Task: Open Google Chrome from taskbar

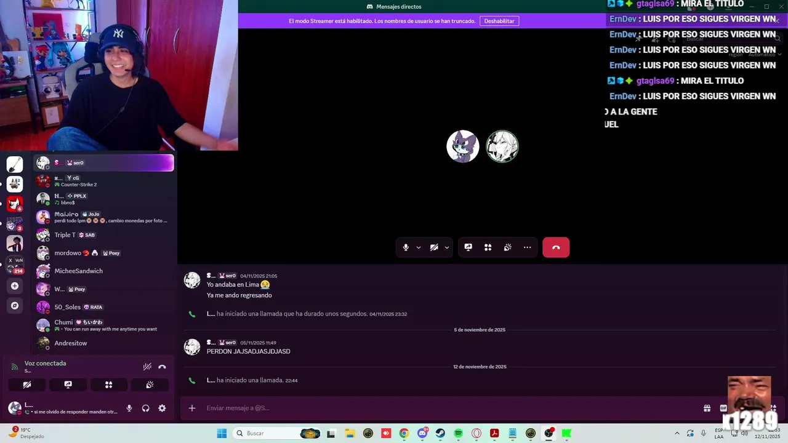Action: (404, 433)
